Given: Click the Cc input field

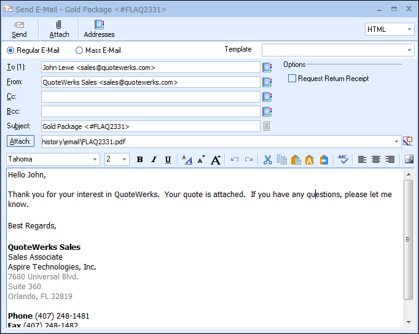Looking at the screenshot, I should (151, 97).
